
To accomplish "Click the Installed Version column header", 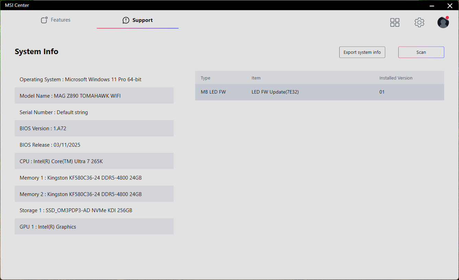I will (x=396, y=78).
